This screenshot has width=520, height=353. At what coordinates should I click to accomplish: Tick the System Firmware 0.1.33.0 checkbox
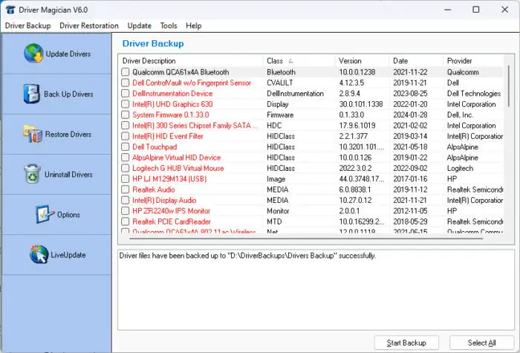[x=125, y=114]
